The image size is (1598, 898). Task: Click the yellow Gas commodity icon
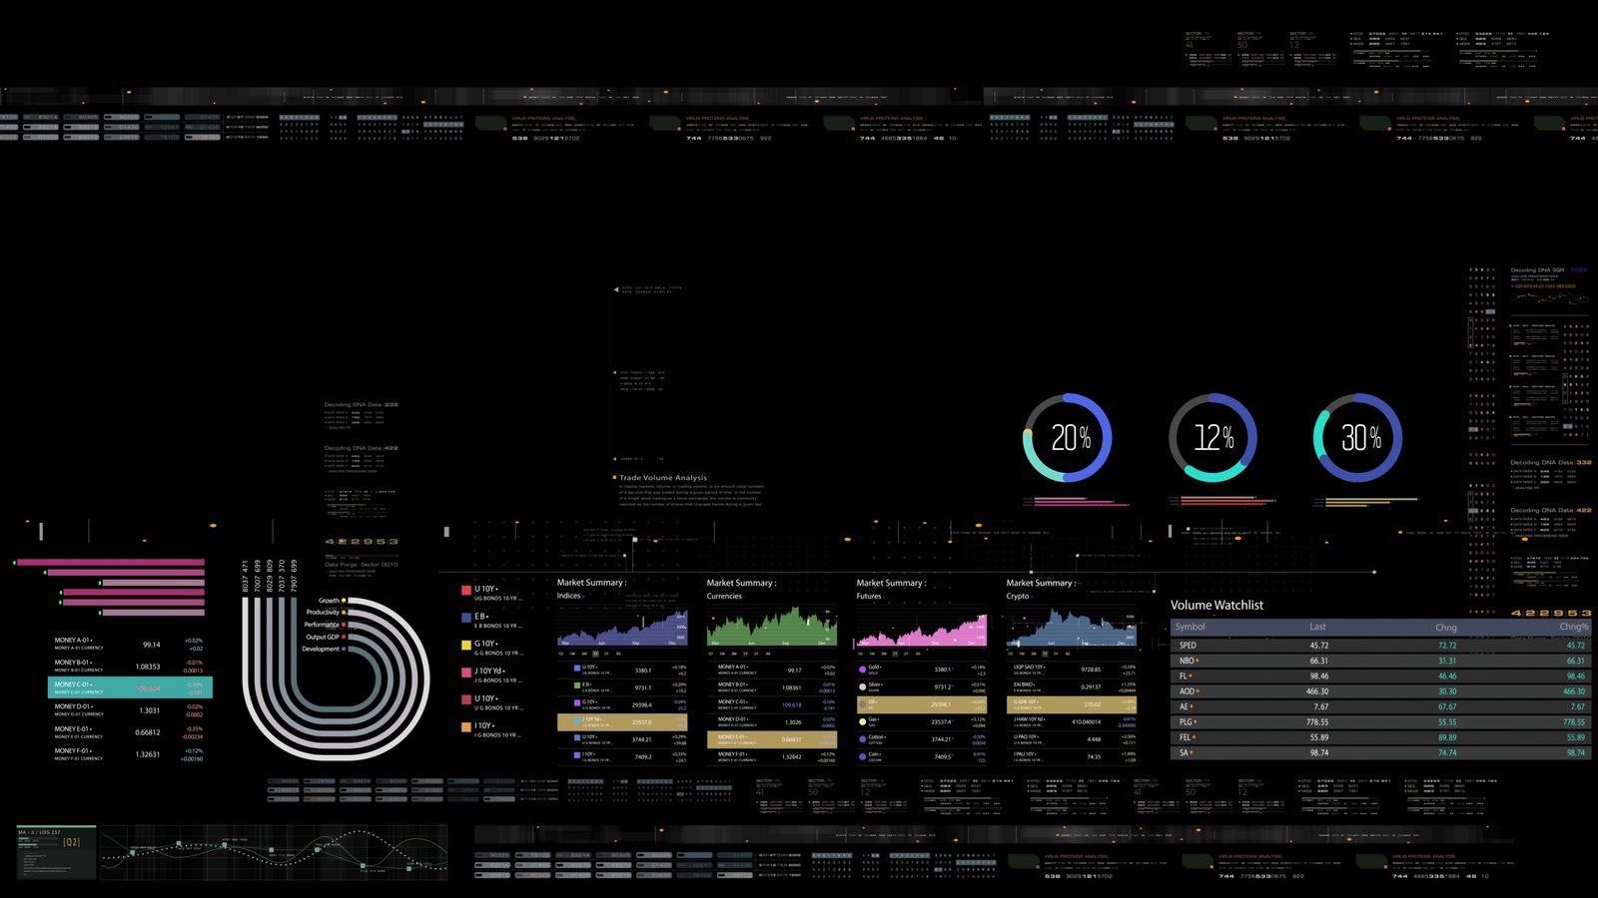(863, 720)
